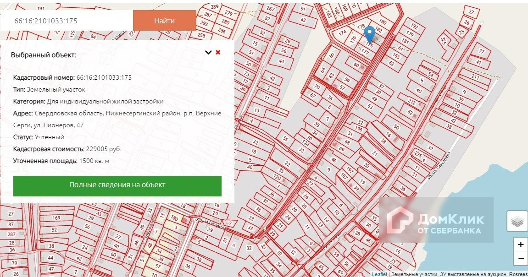528x277 pixels.
Task: Click parcel 180 near the marker
Action: pyautogui.click(x=383, y=22)
